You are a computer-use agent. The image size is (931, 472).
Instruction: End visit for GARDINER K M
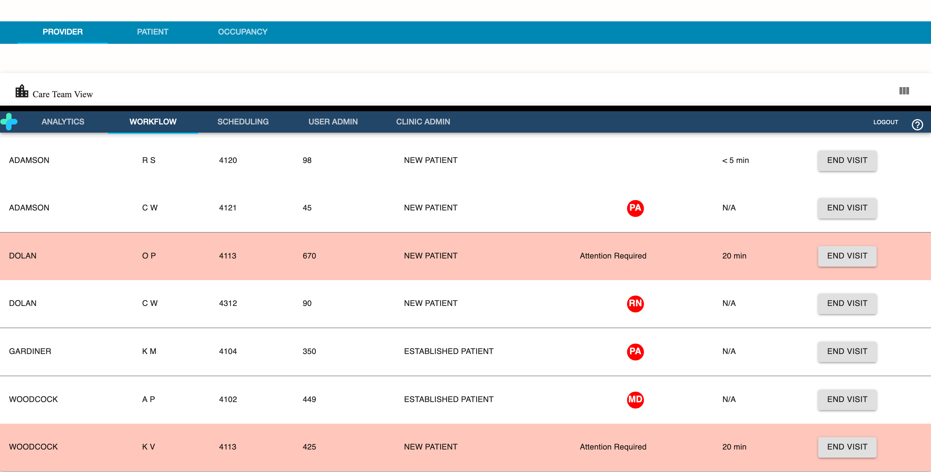pyautogui.click(x=847, y=351)
